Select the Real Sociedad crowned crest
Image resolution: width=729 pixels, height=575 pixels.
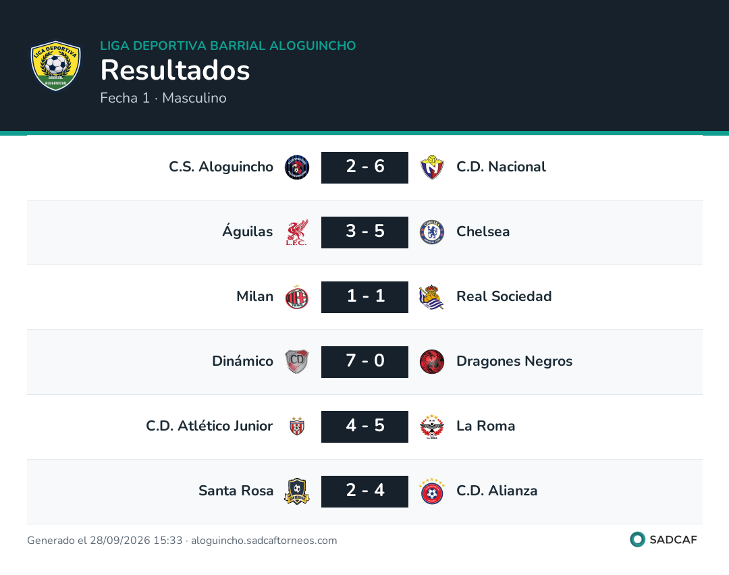[432, 297]
